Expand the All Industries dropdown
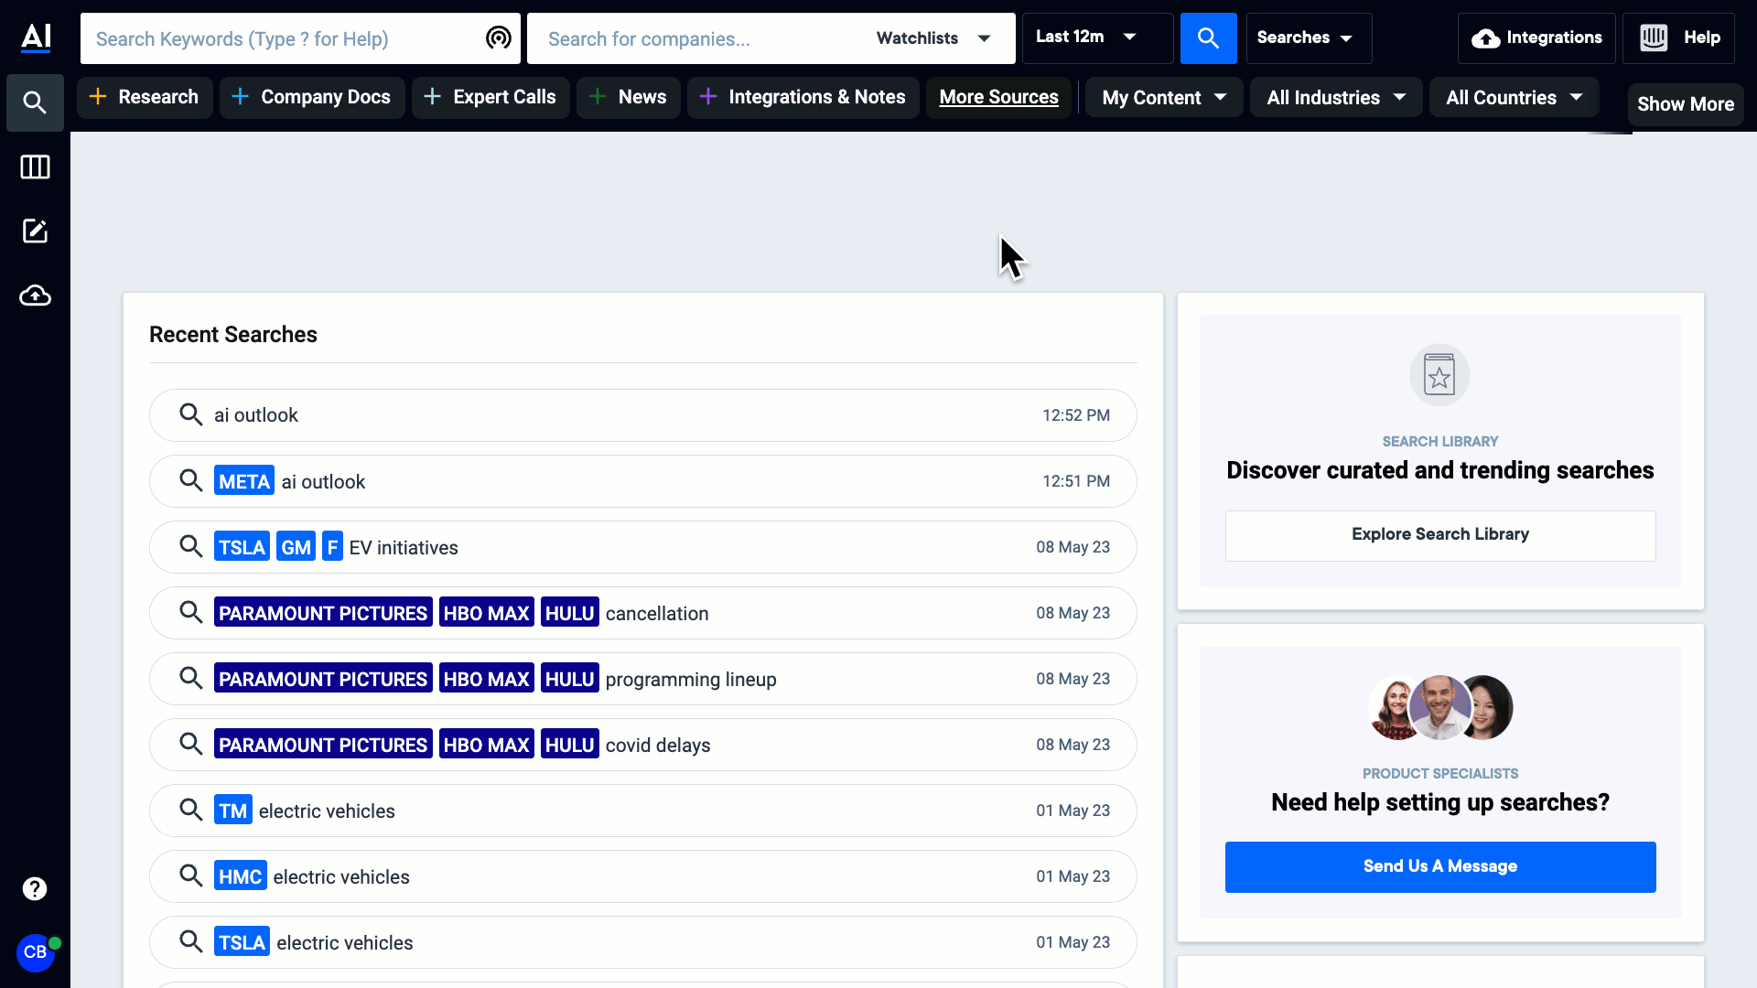 pos(1336,97)
